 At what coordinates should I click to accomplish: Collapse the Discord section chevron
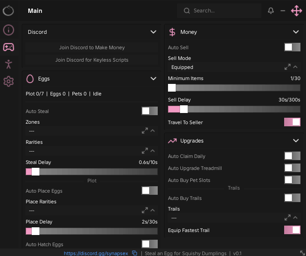(x=153, y=32)
